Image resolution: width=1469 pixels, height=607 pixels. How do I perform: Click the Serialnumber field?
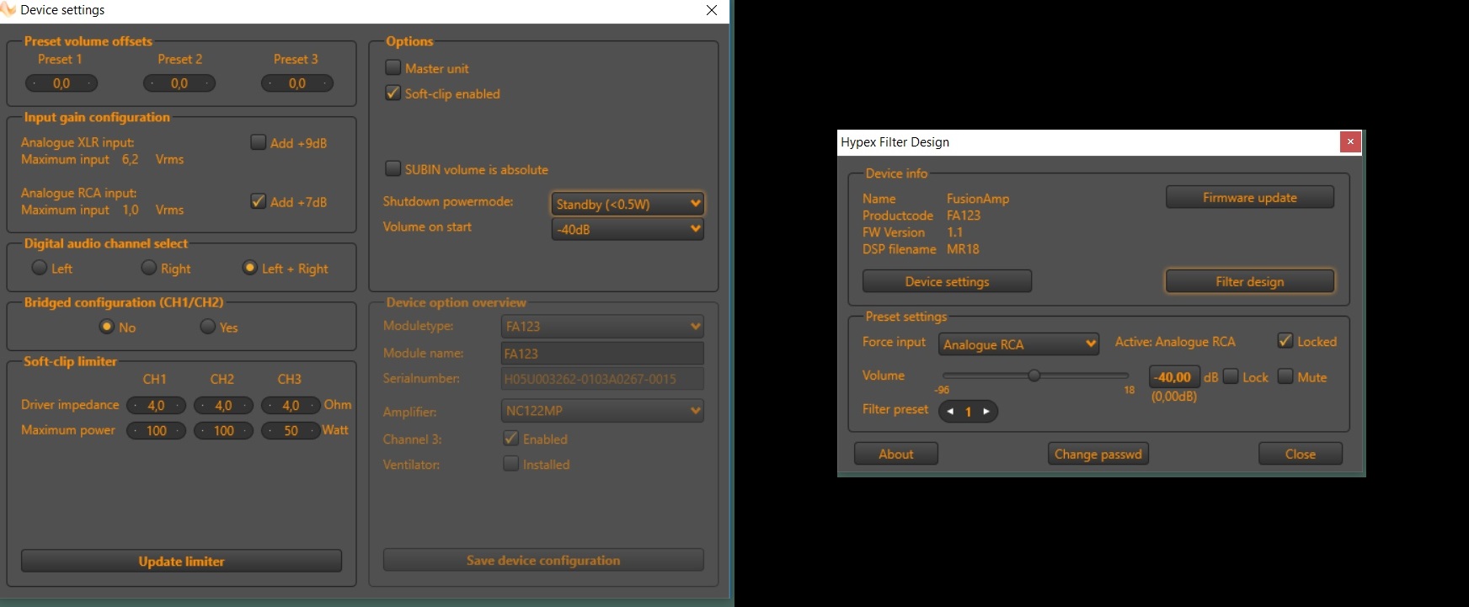click(x=602, y=379)
